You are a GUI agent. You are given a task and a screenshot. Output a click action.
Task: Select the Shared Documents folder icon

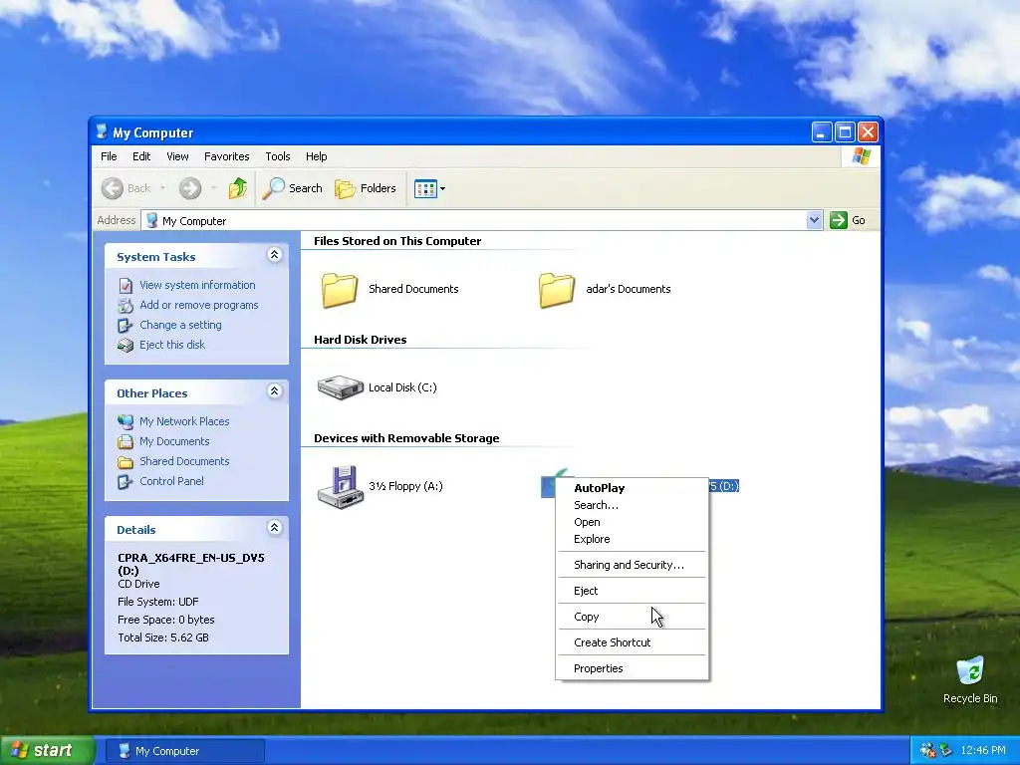click(x=340, y=290)
